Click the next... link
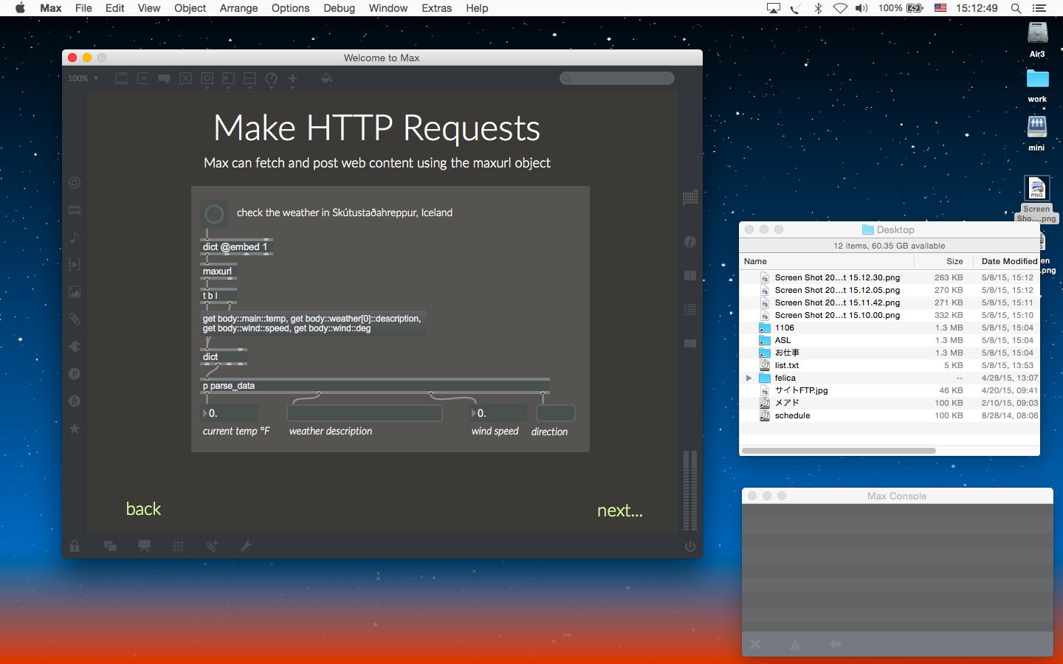The width and height of the screenshot is (1063, 664). tap(619, 511)
